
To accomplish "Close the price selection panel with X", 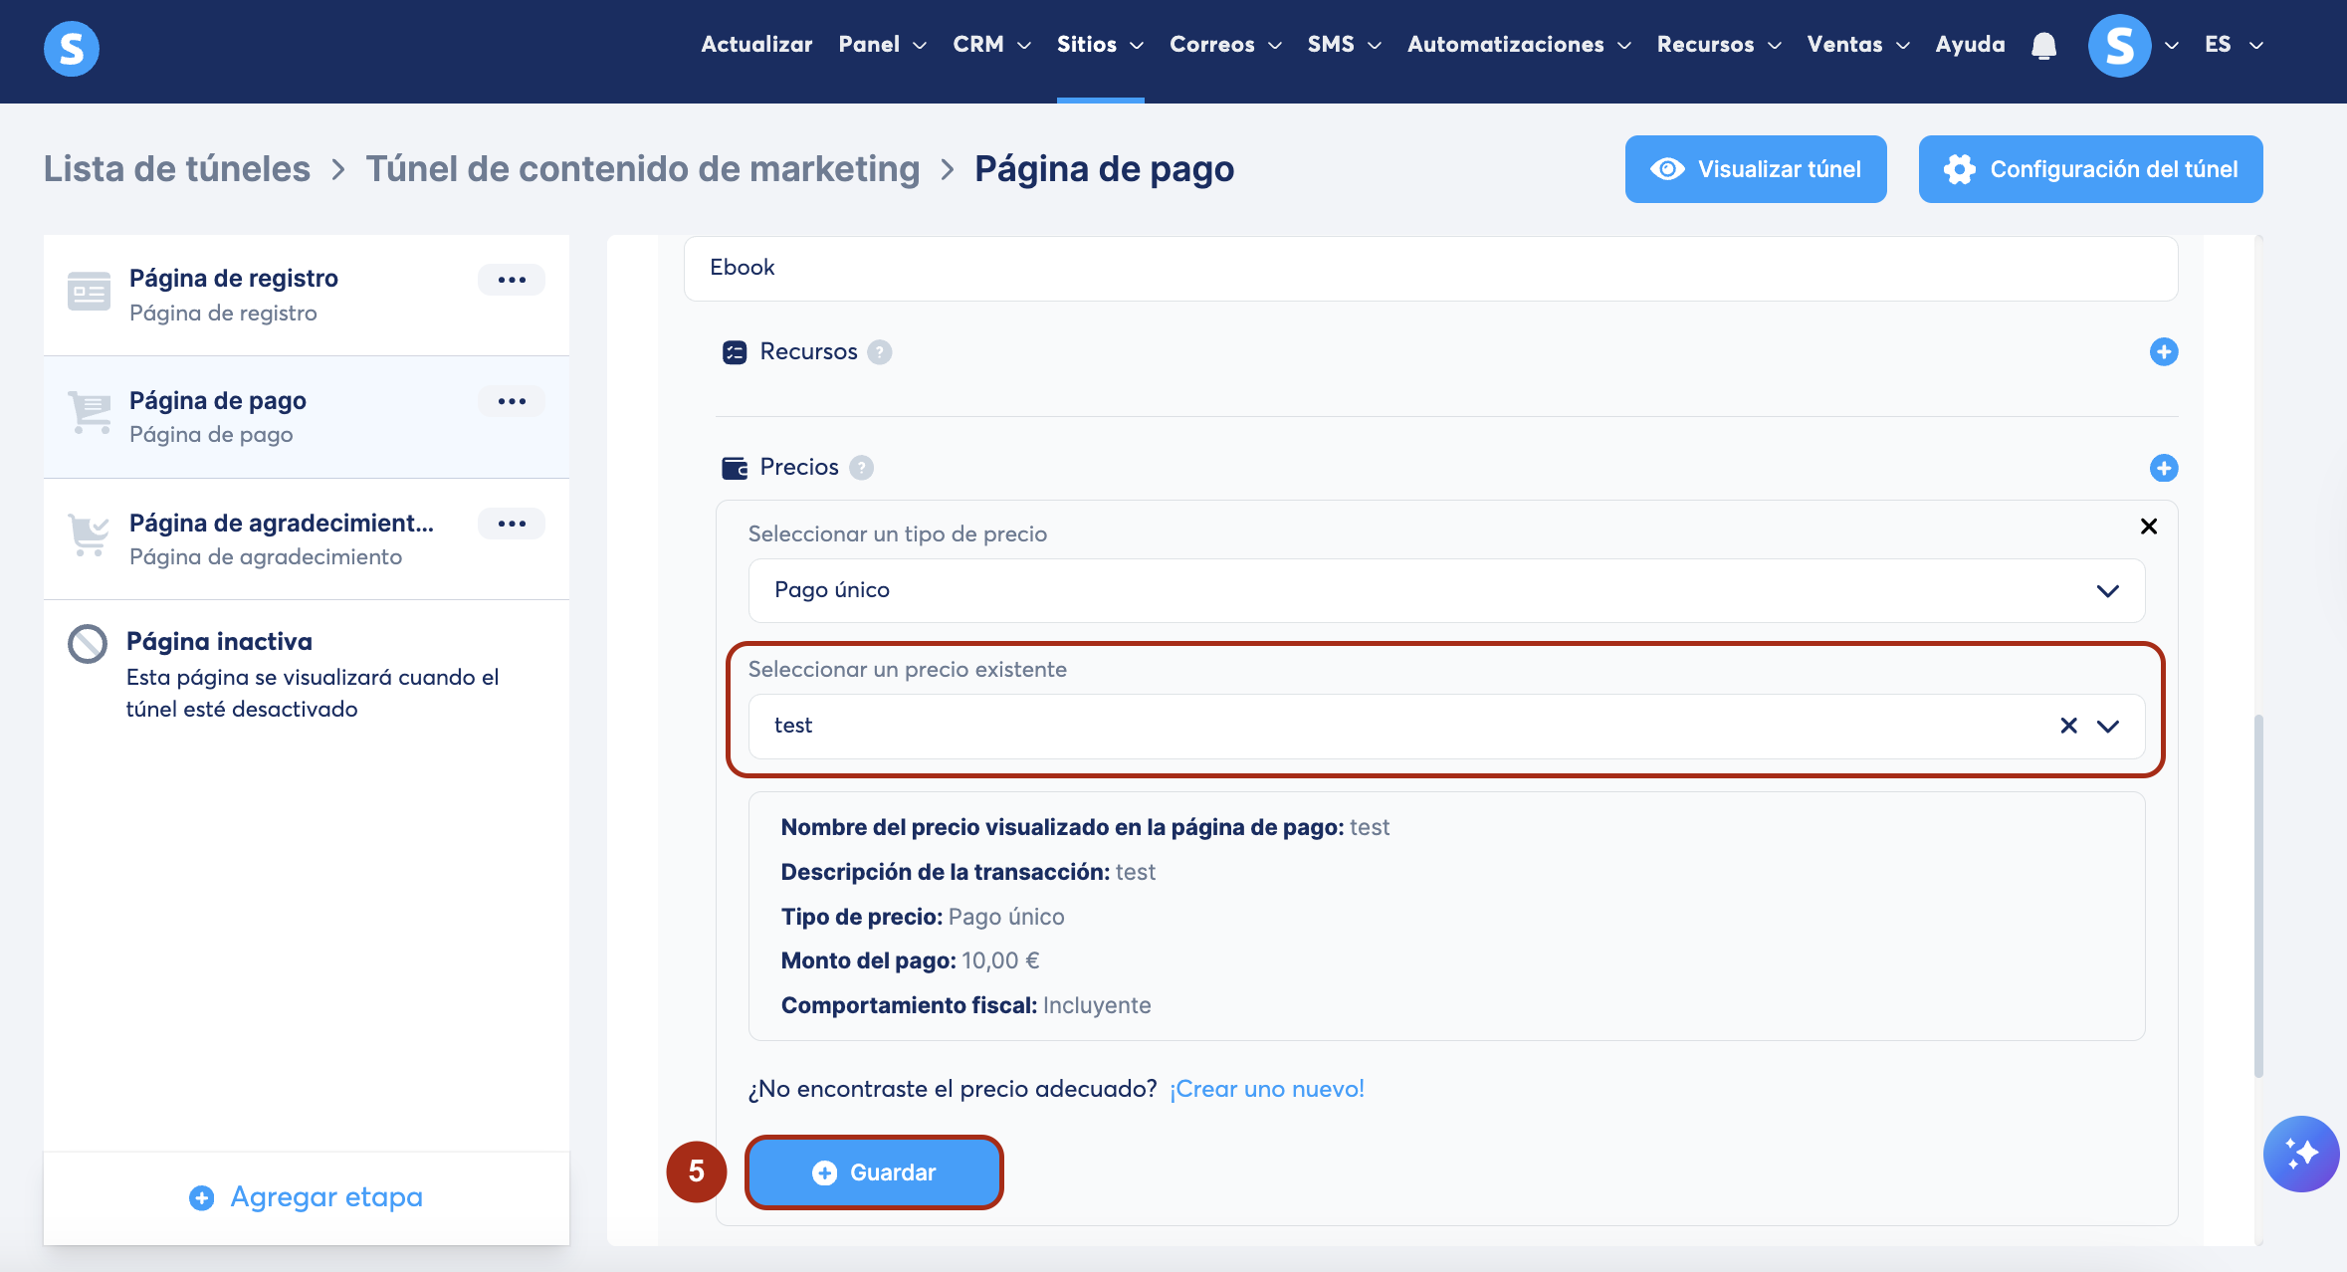I will coord(2148,527).
